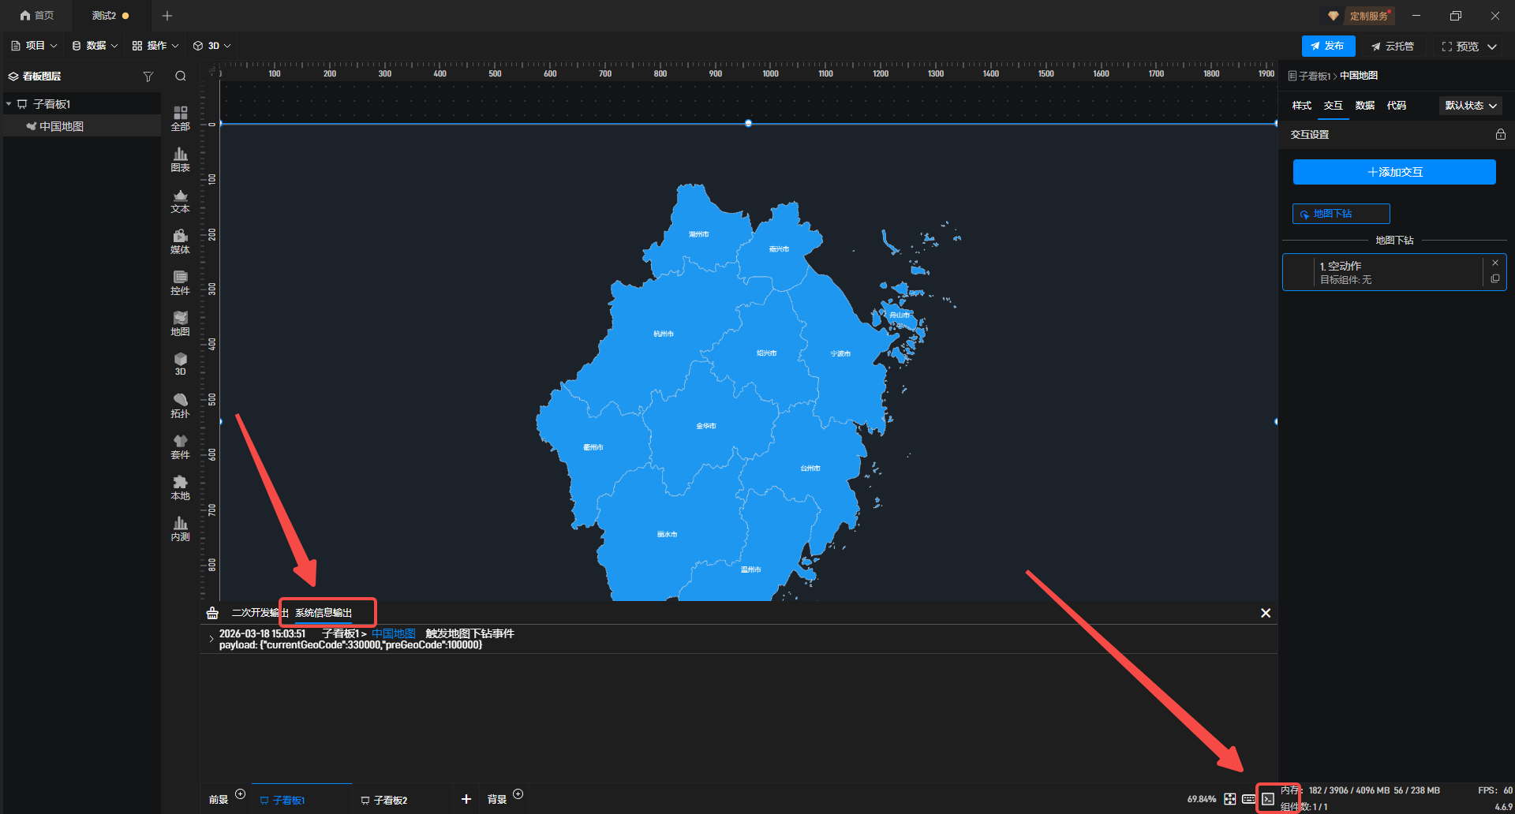Filter layers with the funnel icon
Screen dimensions: 1515x814
pyautogui.click(x=148, y=77)
